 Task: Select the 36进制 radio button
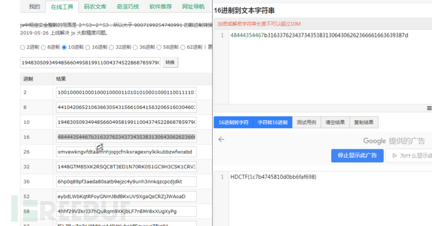click(x=135, y=48)
